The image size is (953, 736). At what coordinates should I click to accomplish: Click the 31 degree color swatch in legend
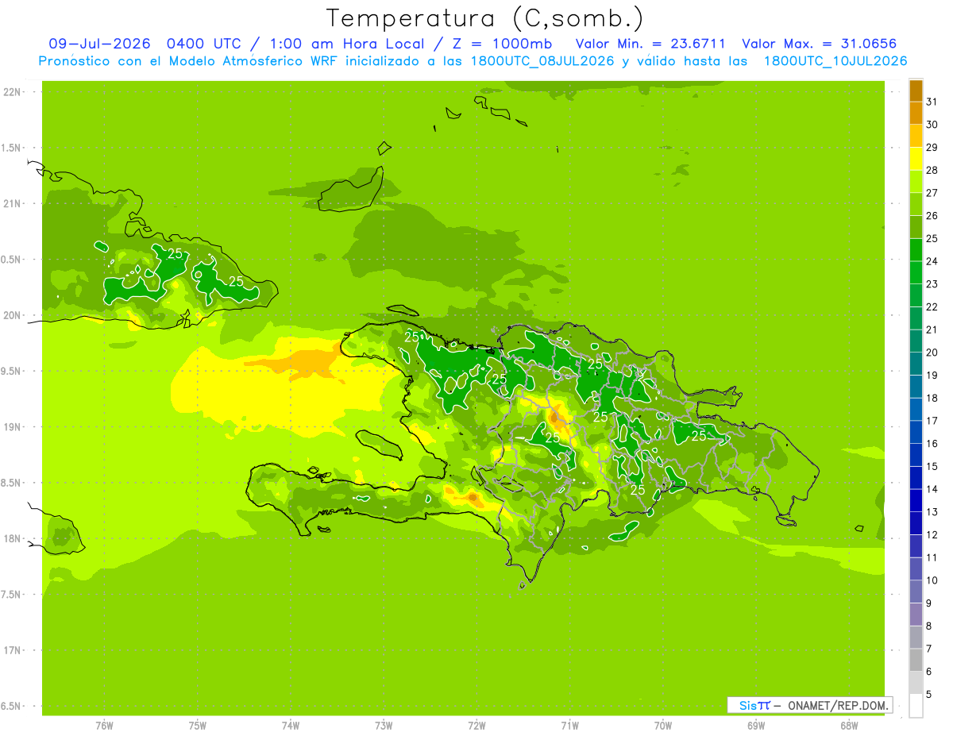click(916, 91)
